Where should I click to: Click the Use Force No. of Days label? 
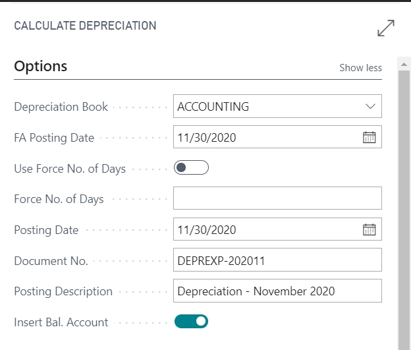point(70,169)
